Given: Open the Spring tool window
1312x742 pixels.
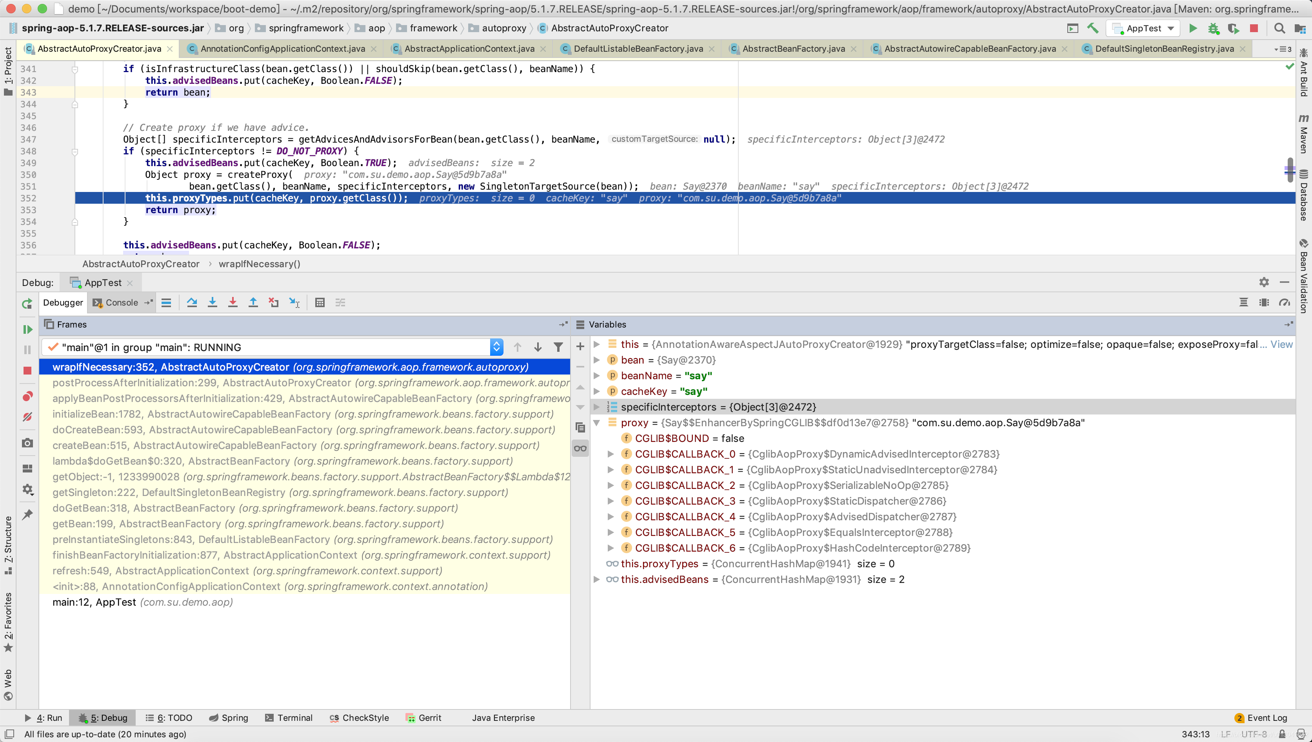Looking at the screenshot, I should [229, 718].
